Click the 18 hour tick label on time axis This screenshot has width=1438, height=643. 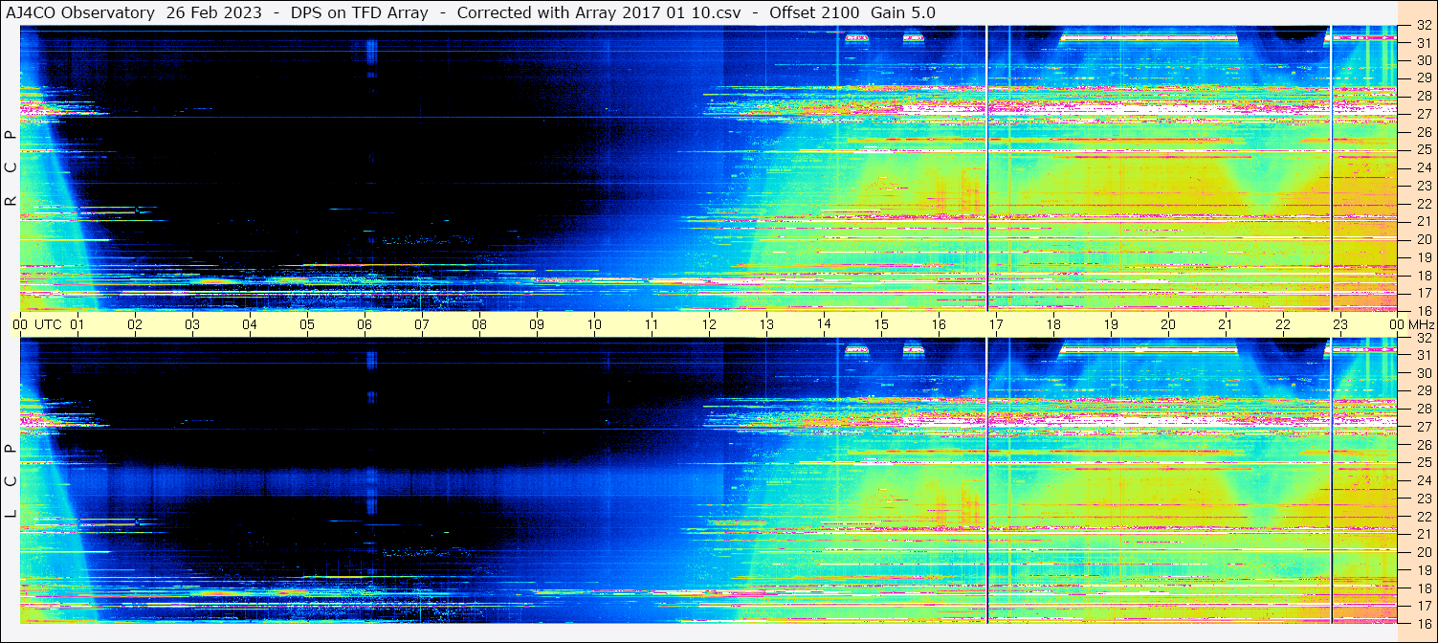pos(1053,324)
